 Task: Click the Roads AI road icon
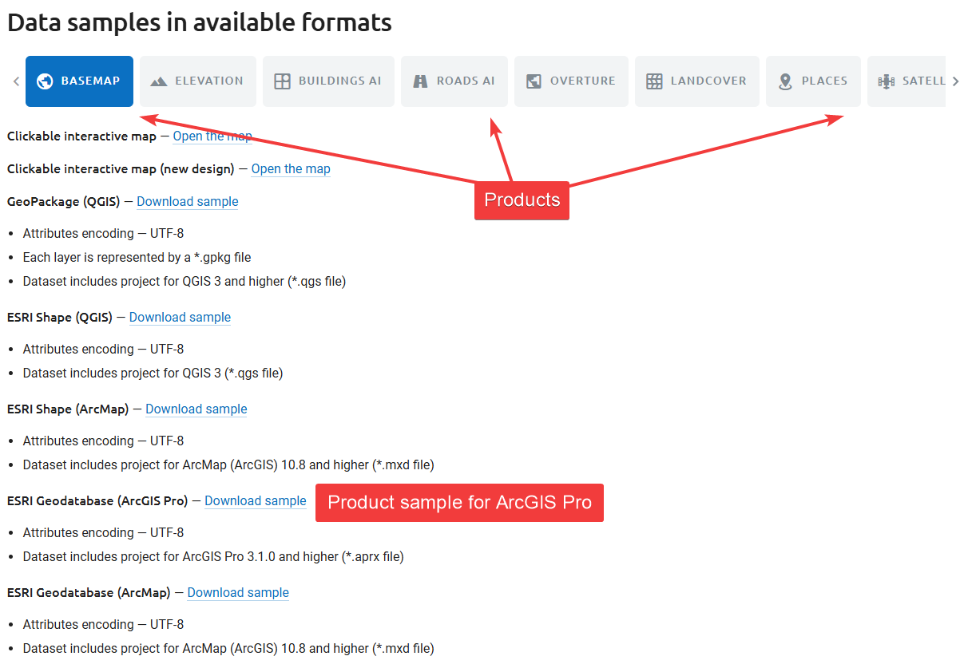pos(420,81)
